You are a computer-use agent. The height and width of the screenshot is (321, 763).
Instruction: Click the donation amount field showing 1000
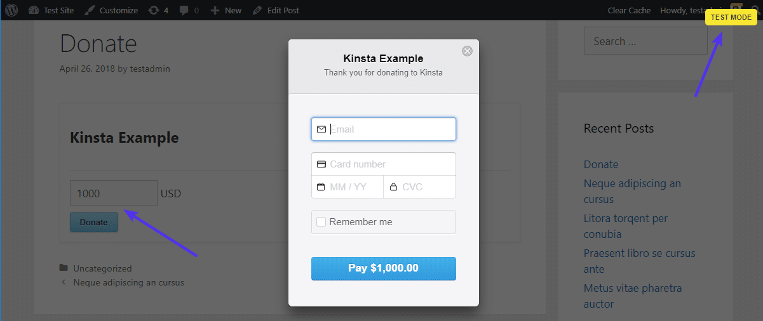pyautogui.click(x=113, y=193)
